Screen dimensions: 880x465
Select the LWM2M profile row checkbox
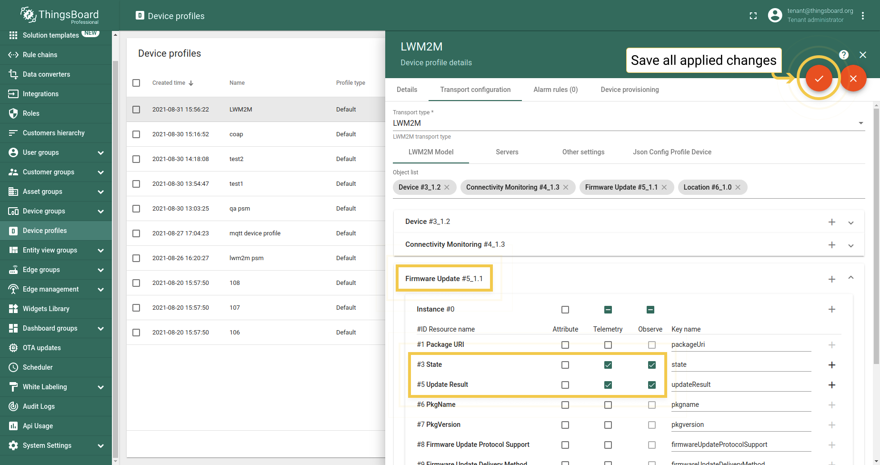click(136, 110)
